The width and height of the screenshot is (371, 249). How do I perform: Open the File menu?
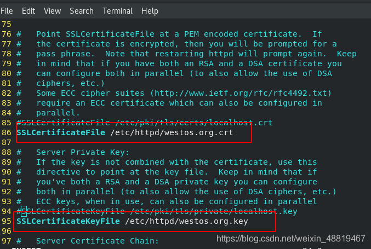point(7,11)
